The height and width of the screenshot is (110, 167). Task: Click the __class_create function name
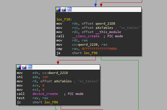coord(86,36)
